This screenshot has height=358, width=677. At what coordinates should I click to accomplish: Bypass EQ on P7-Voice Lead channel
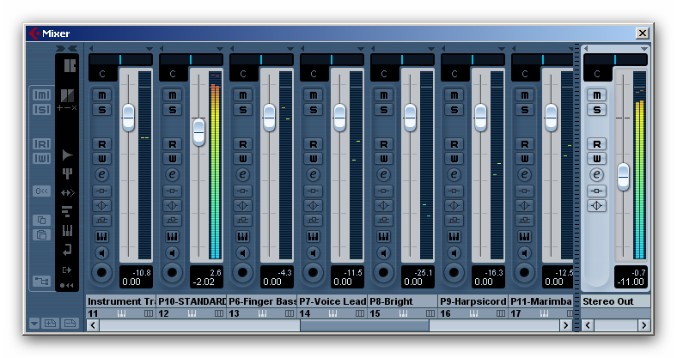313,206
